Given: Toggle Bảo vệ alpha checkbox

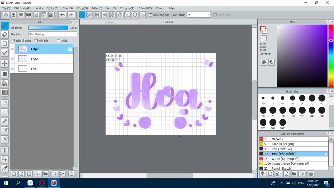Looking at the screenshot, I should coord(13,41).
